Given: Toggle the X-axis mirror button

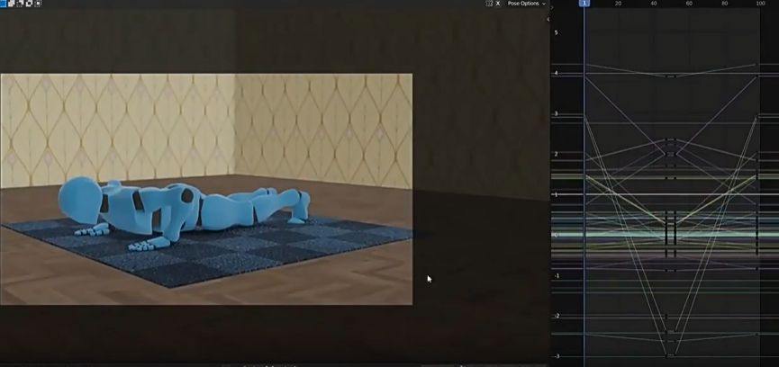Looking at the screenshot, I should (498, 4).
